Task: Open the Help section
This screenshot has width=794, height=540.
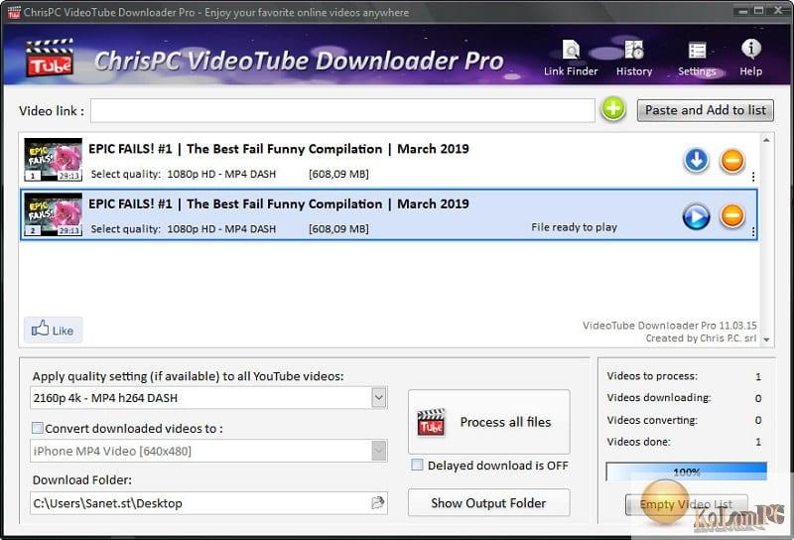Action: tap(750, 59)
